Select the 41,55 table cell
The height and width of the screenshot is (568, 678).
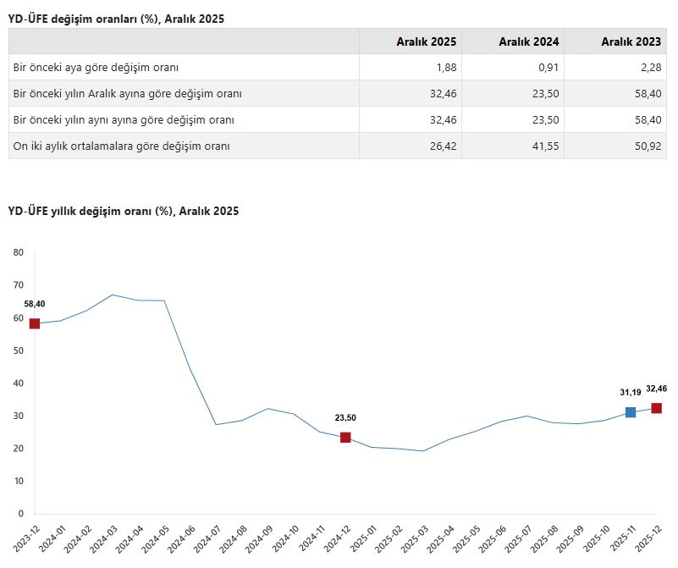[x=544, y=146]
